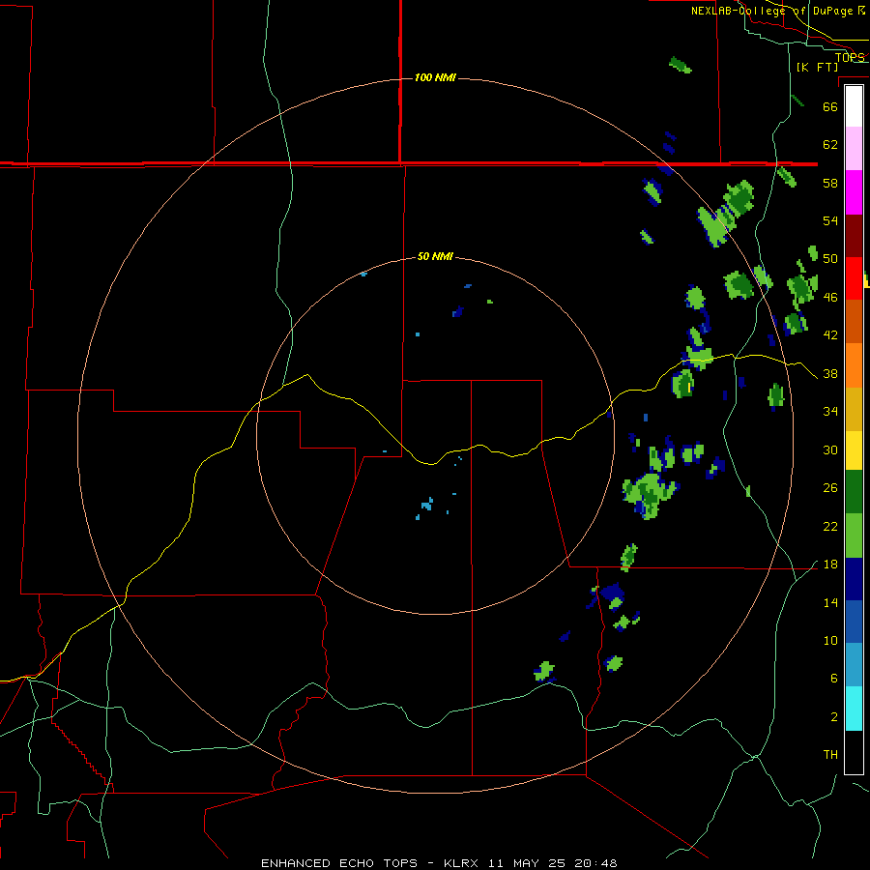Click the navy 14-18 kft legend swatch
Screen dimensions: 870x870
pyautogui.click(x=854, y=579)
